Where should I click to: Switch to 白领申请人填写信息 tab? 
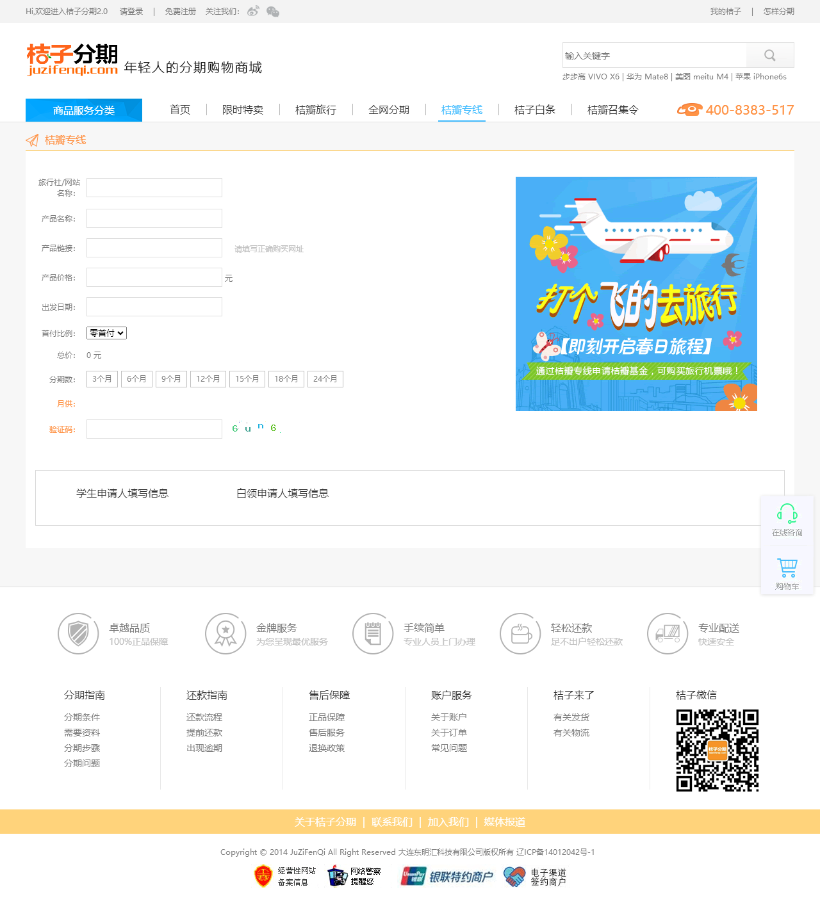click(x=283, y=493)
